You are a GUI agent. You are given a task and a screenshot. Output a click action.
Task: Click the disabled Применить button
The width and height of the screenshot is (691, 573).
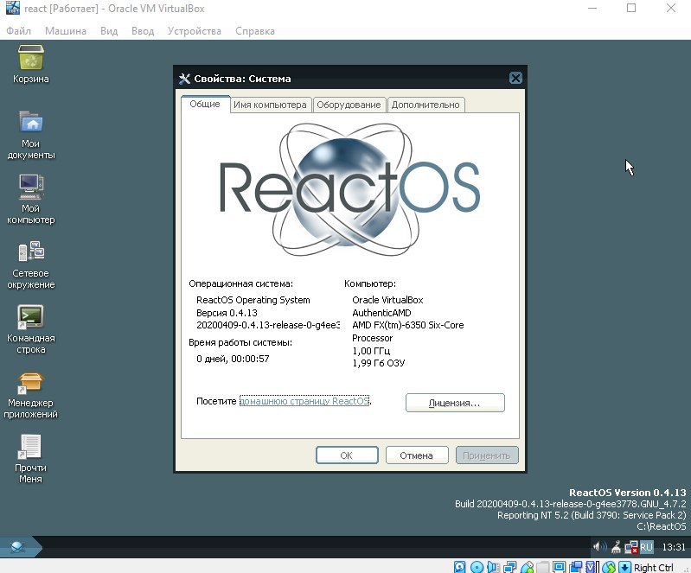pyautogui.click(x=487, y=455)
